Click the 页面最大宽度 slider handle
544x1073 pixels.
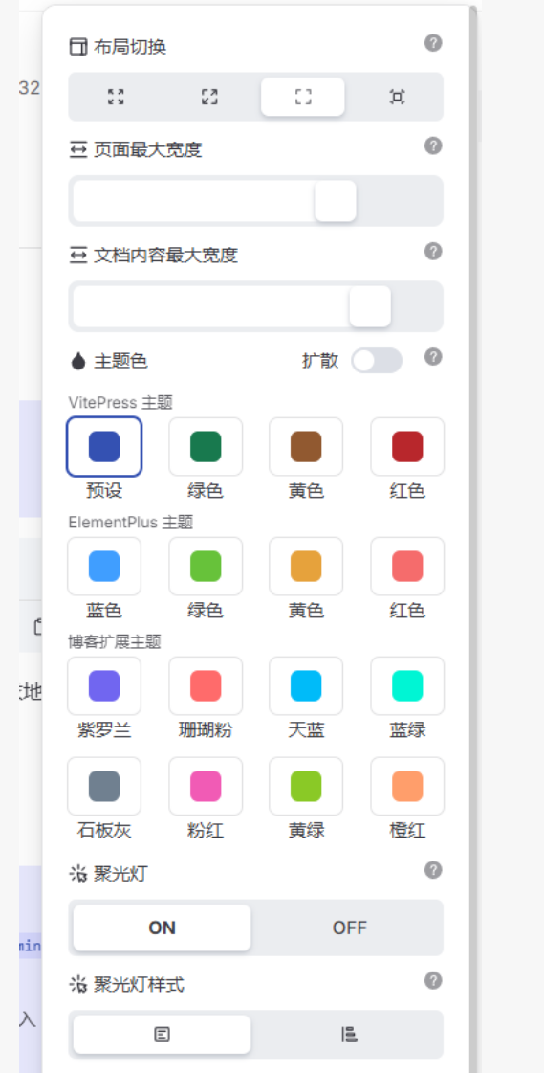pos(336,201)
